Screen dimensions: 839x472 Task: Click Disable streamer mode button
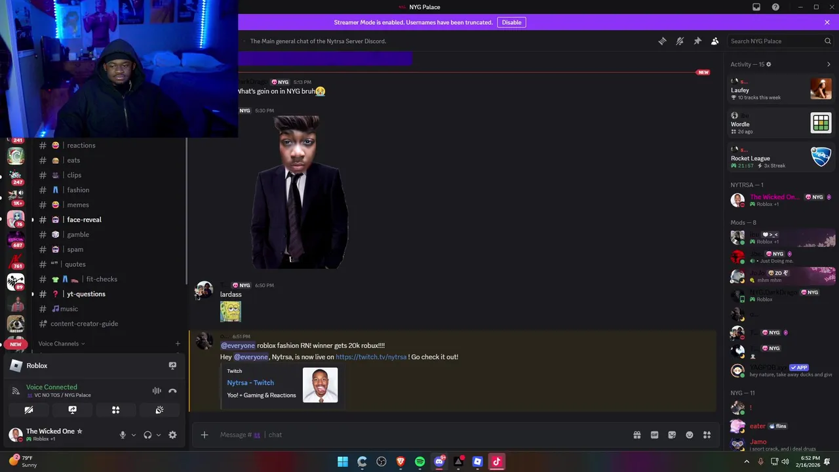click(x=511, y=22)
